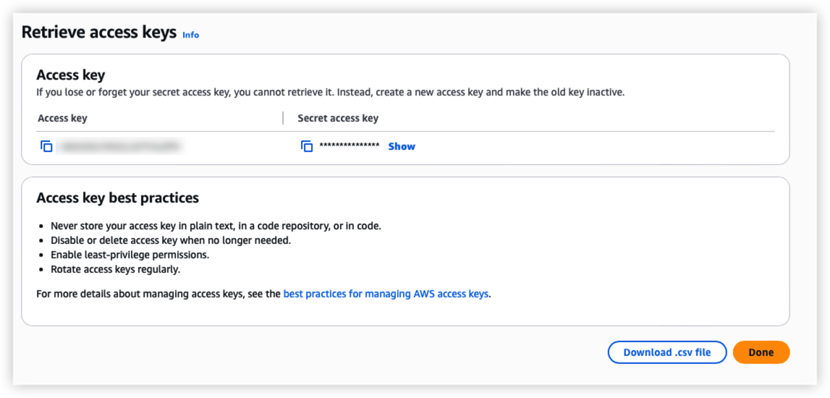
Task: Click the Access key panel heading
Action: click(x=71, y=75)
